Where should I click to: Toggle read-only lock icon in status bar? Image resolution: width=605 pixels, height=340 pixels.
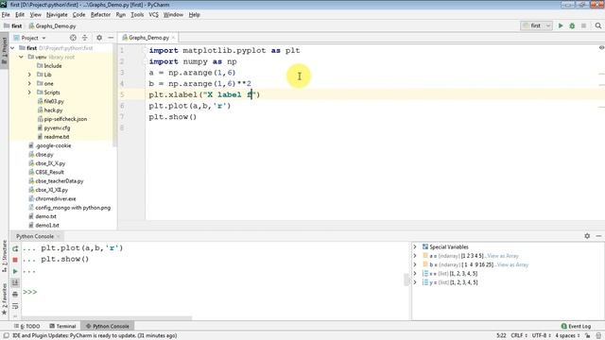coord(587,336)
